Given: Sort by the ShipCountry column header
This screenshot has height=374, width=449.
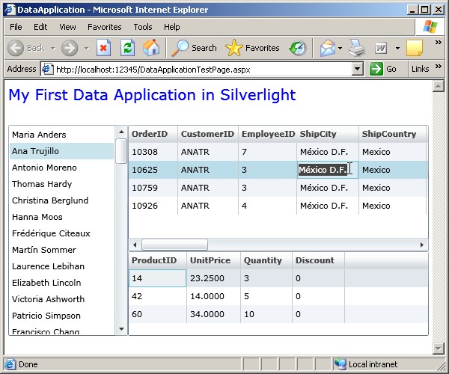Looking at the screenshot, I should 393,134.
